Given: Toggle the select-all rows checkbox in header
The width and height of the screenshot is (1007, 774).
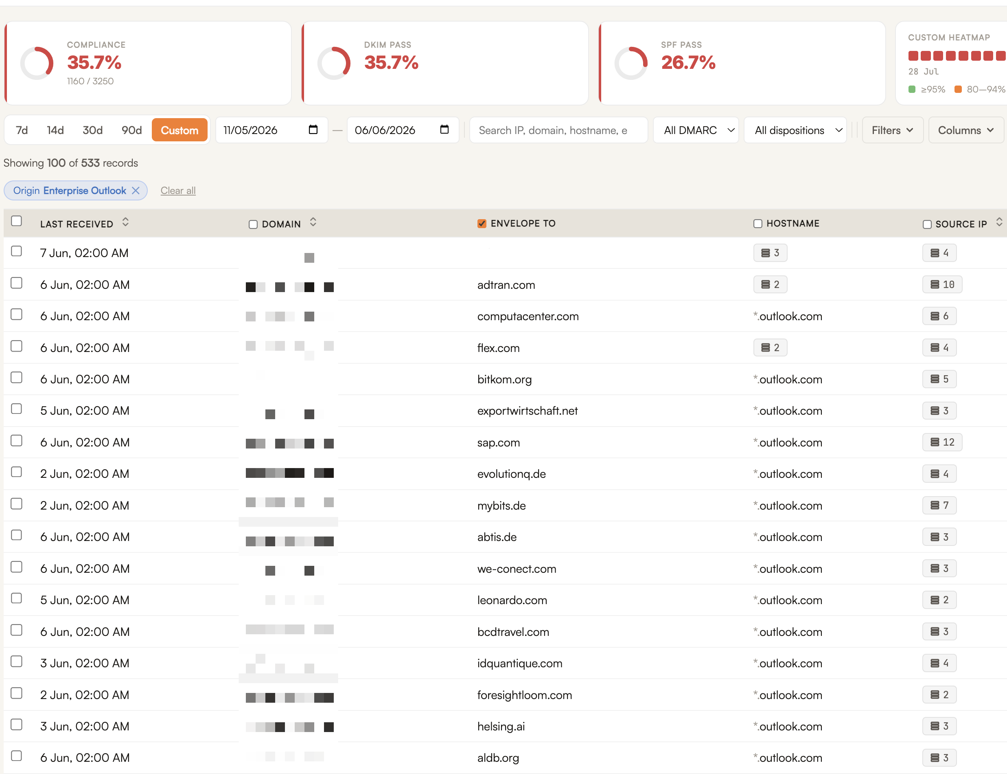Looking at the screenshot, I should pos(17,221).
